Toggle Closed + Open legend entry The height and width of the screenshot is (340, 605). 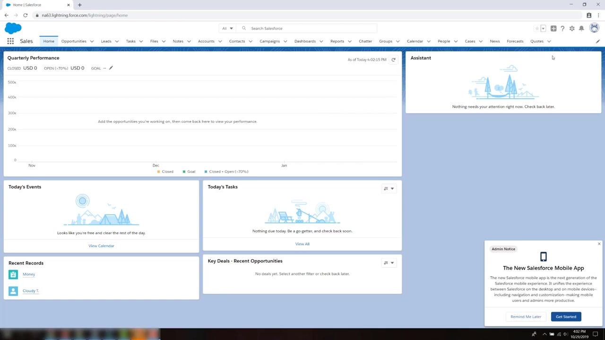tap(226, 172)
